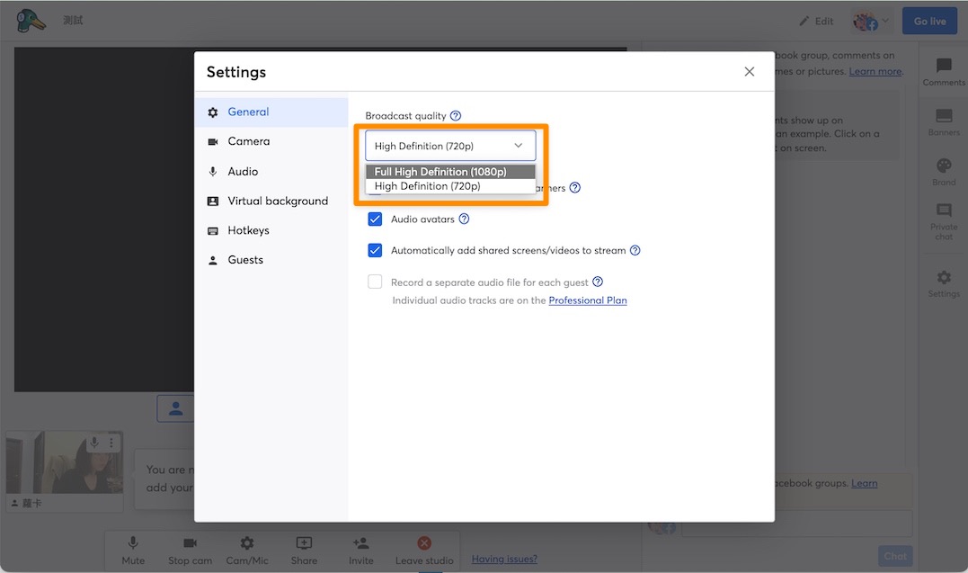Viewport: 968px width, 573px height.
Task: Open the Comments panel icon
Action: click(x=944, y=66)
